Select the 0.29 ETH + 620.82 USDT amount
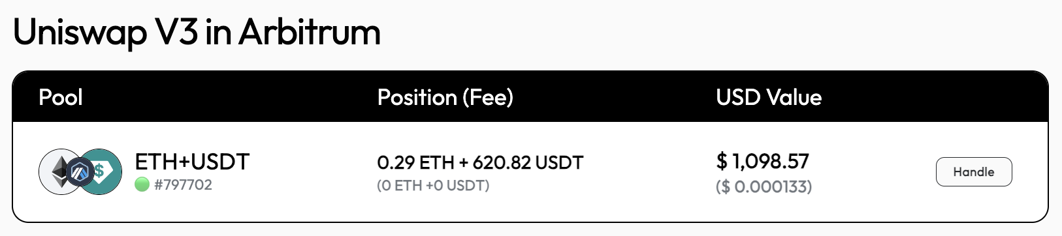 click(x=480, y=162)
